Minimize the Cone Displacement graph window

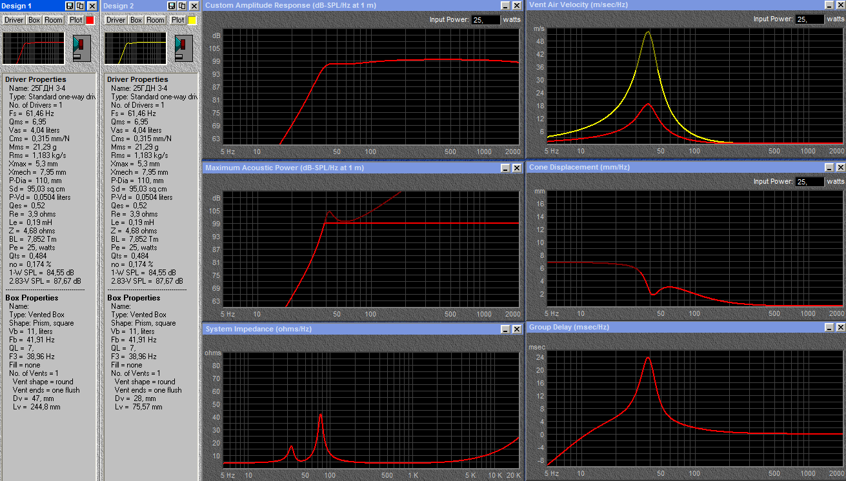(829, 167)
